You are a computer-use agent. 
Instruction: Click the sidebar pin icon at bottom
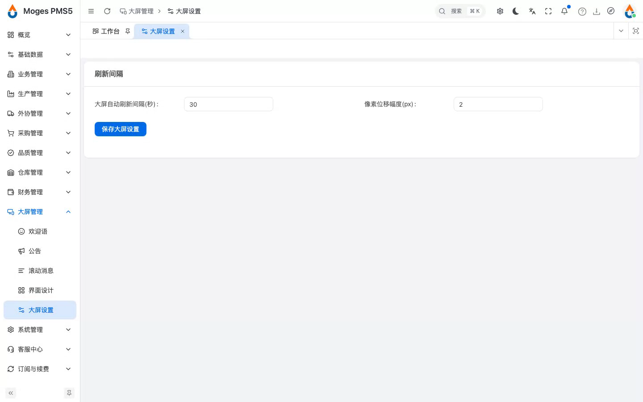(69, 393)
